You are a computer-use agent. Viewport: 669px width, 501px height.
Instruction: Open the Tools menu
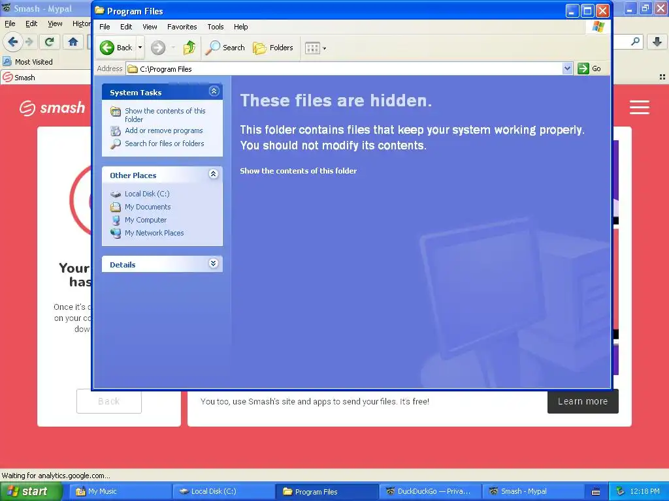click(216, 27)
